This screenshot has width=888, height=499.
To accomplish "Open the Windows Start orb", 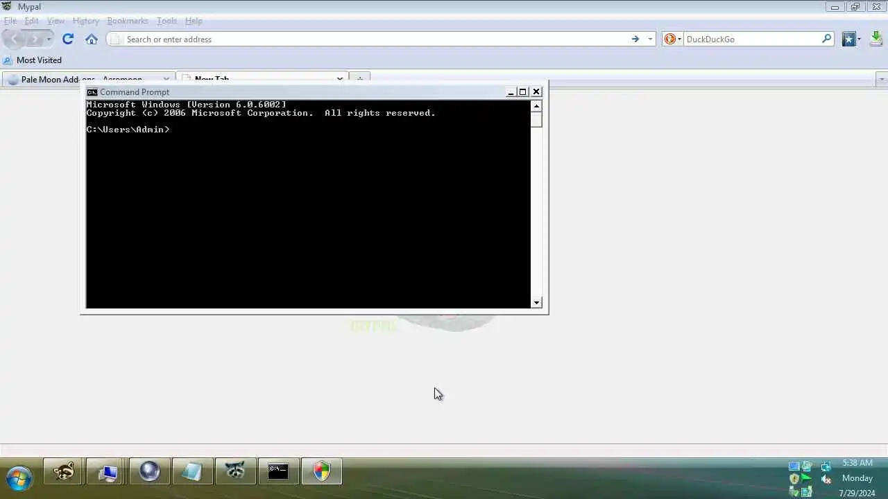I will click(x=19, y=479).
